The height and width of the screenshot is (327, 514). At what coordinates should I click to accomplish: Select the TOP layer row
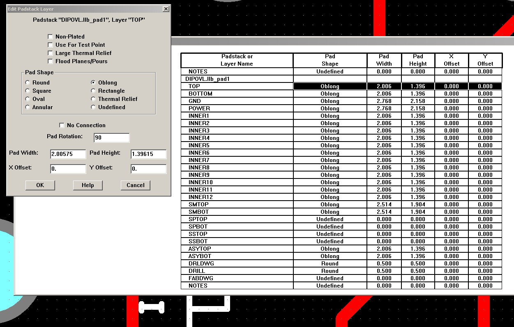(x=341, y=86)
